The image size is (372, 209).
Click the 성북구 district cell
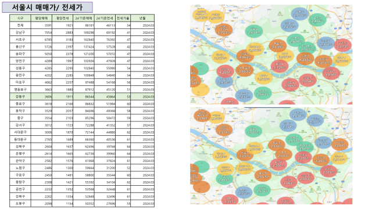click(20, 146)
